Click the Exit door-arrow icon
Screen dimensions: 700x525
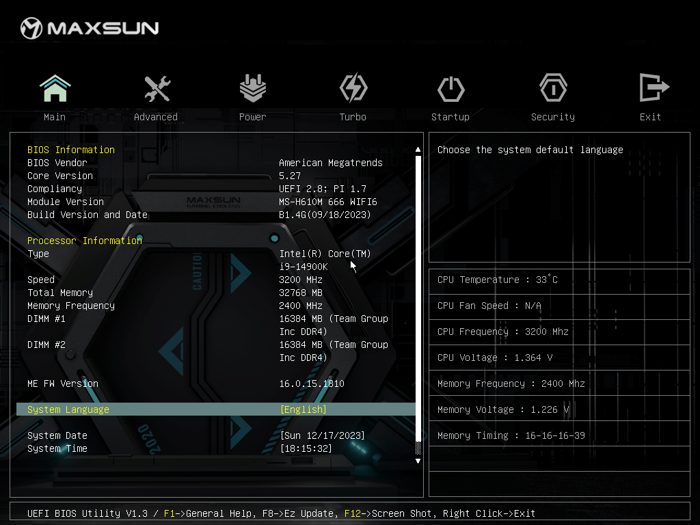[x=654, y=87]
